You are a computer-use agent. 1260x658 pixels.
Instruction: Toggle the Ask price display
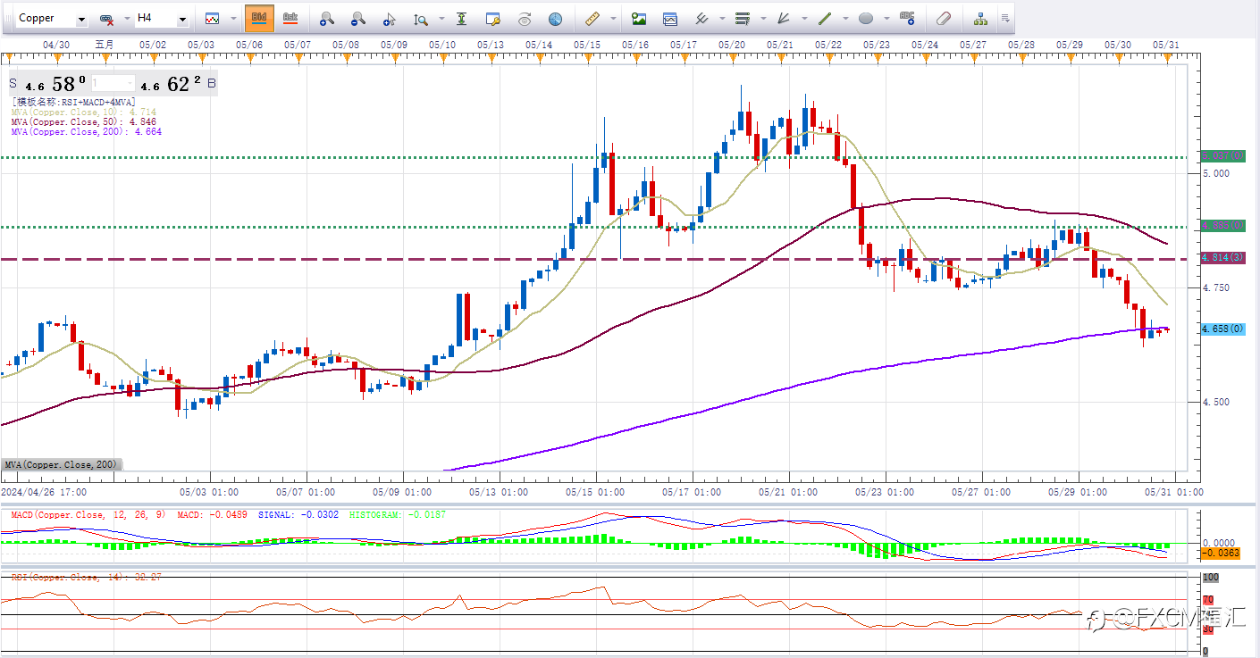click(290, 18)
